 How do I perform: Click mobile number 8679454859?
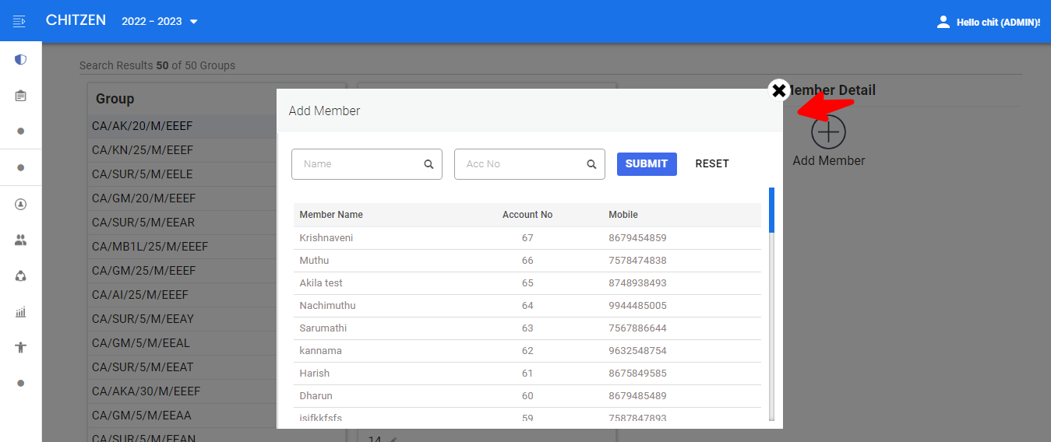637,238
